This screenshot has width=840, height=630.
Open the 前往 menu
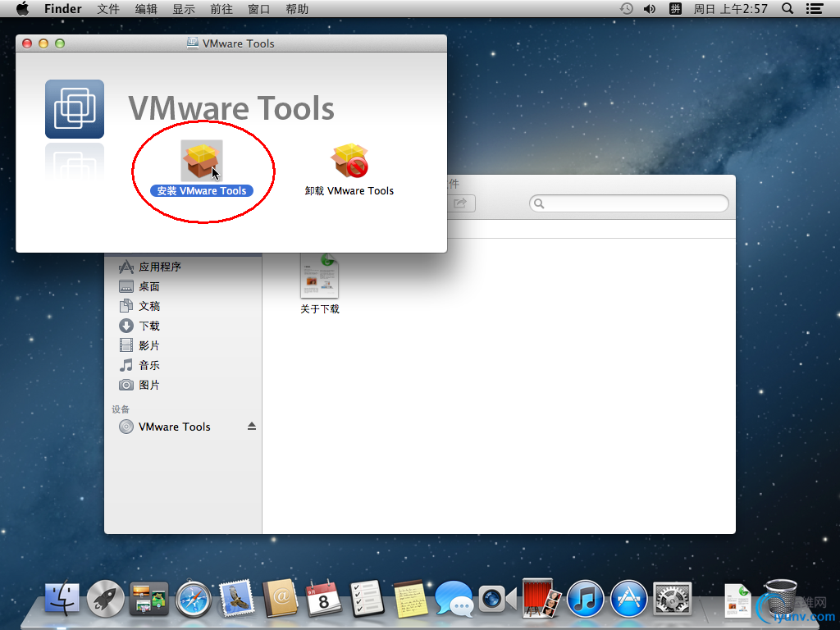(221, 8)
